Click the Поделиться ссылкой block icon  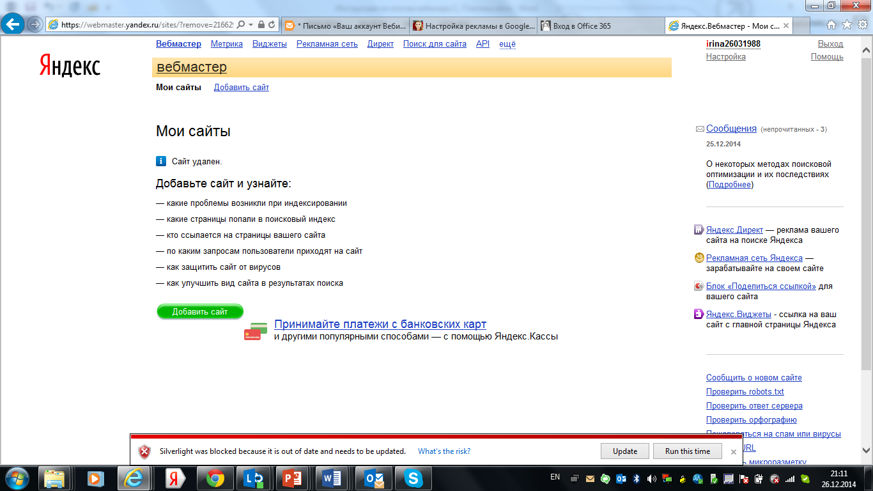[699, 286]
